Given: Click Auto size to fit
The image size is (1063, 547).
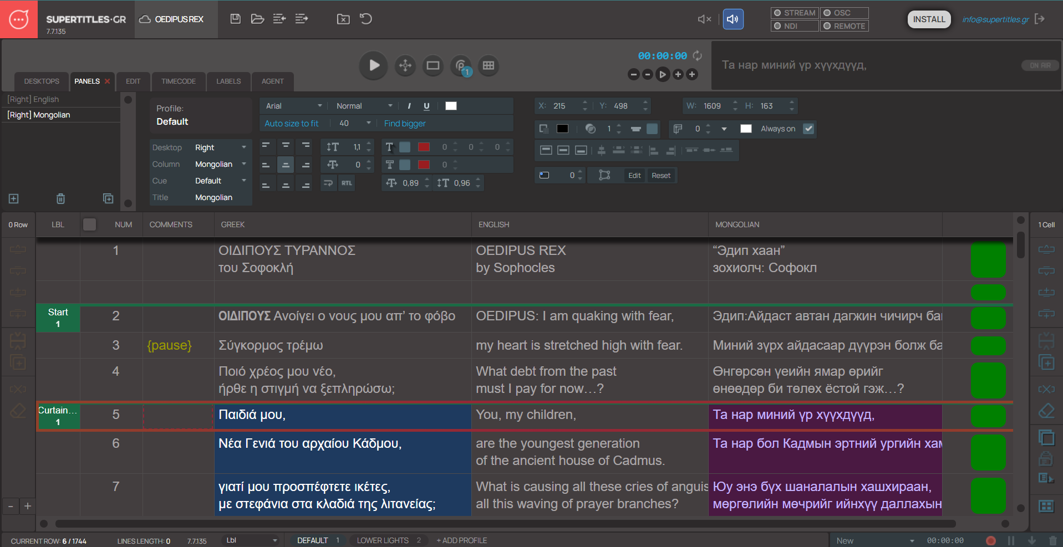Looking at the screenshot, I should [292, 124].
